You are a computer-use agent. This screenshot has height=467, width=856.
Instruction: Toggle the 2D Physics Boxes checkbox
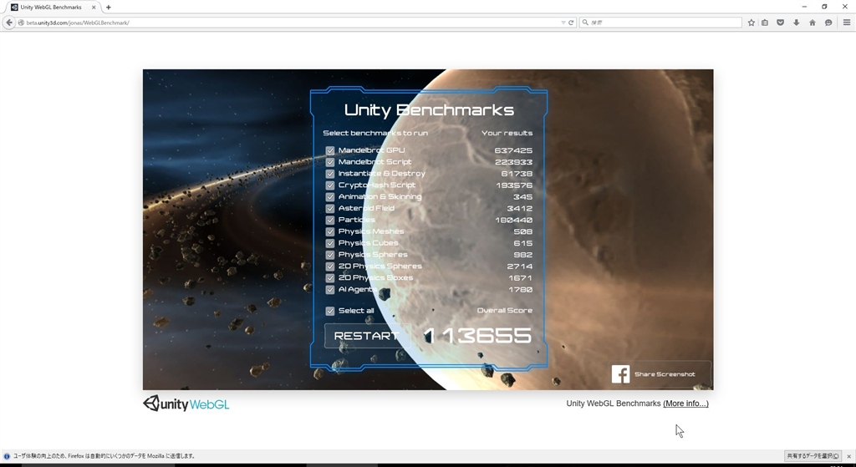point(329,277)
